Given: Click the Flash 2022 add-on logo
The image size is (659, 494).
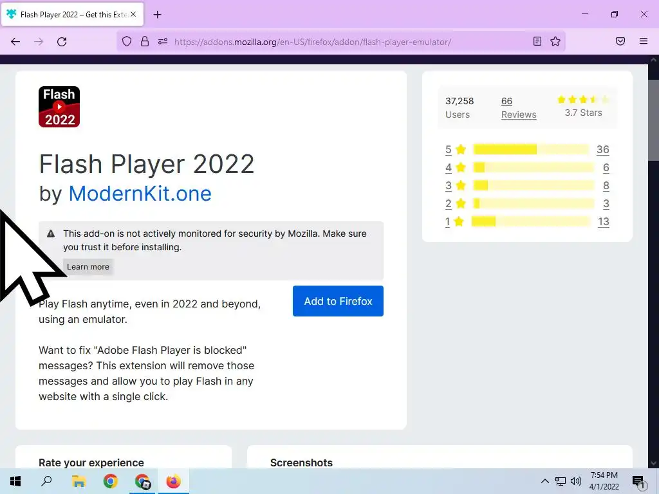Looking at the screenshot, I should [59, 107].
